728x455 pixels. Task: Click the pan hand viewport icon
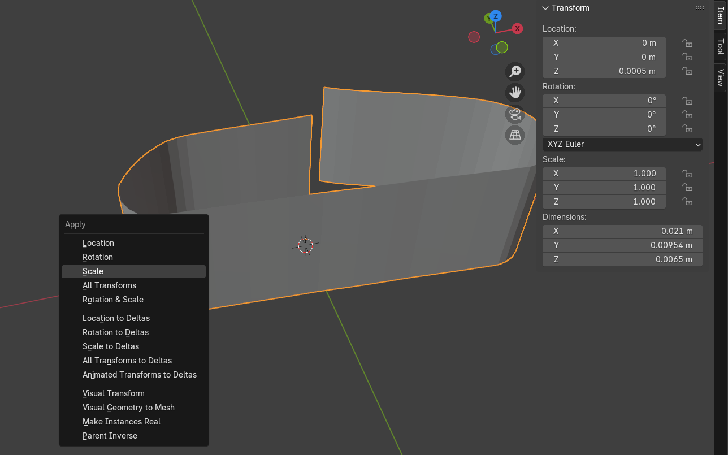pyautogui.click(x=515, y=92)
